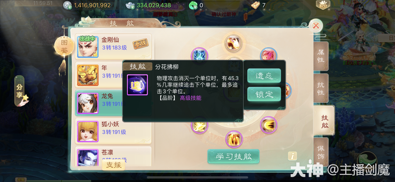
Task: Open the 分享 share button
Action: pyautogui.click(x=20, y=91)
